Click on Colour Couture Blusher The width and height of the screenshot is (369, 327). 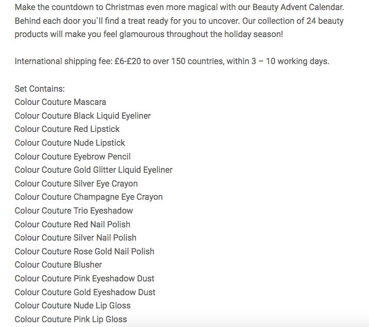click(x=58, y=264)
